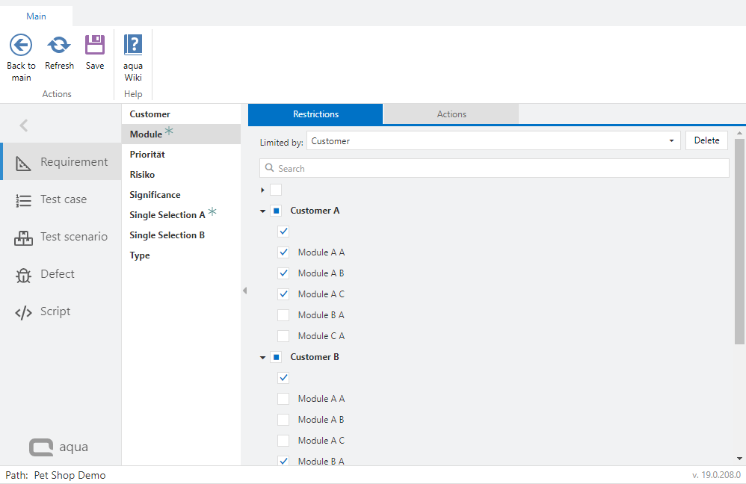Select the Defect bug icon

(x=23, y=274)
